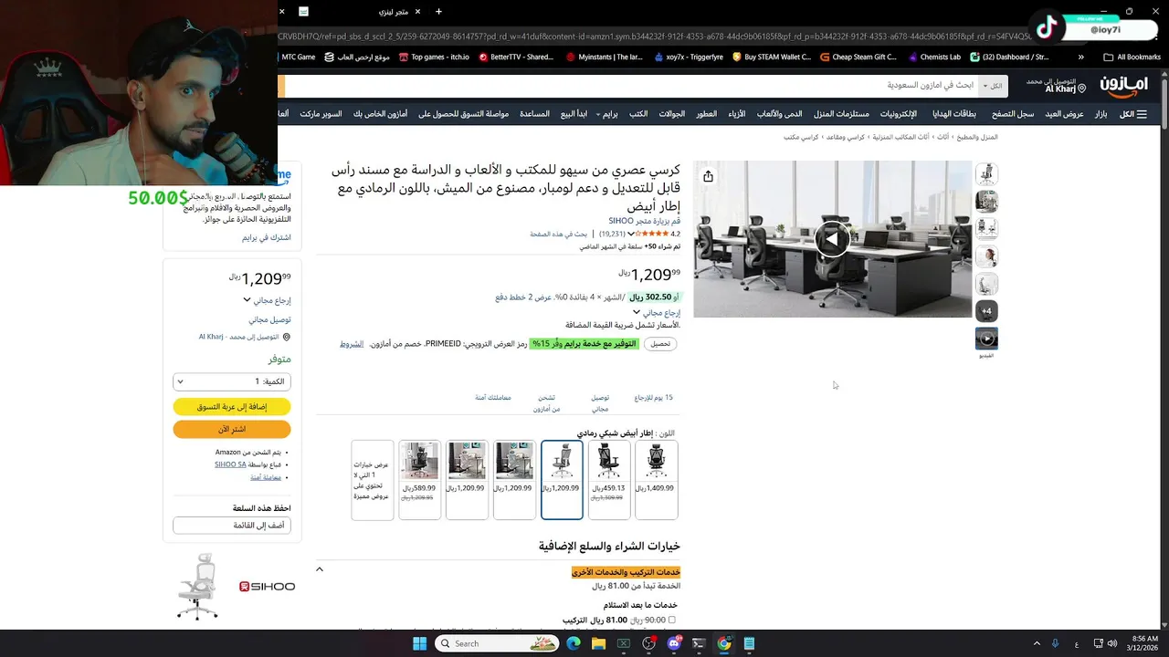Open the video thumbnail labeled الفيديو

click(x=986, y=339)
